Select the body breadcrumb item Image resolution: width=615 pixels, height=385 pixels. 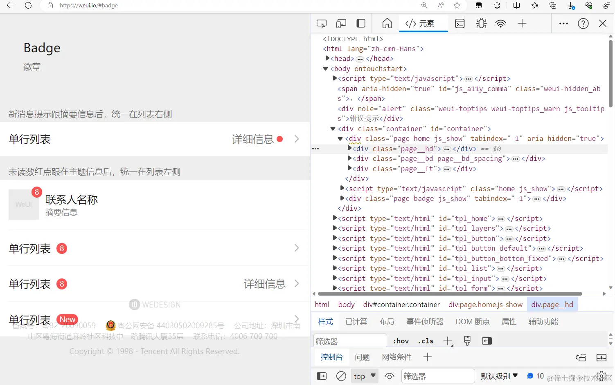pyautogui.click(x=346, y=305)
